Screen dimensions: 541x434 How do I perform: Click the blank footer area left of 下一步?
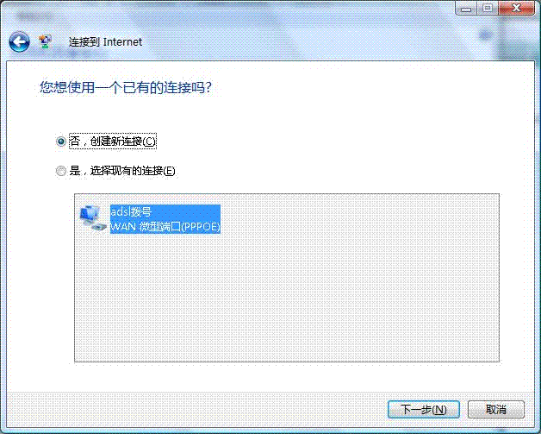click(196, 410)
